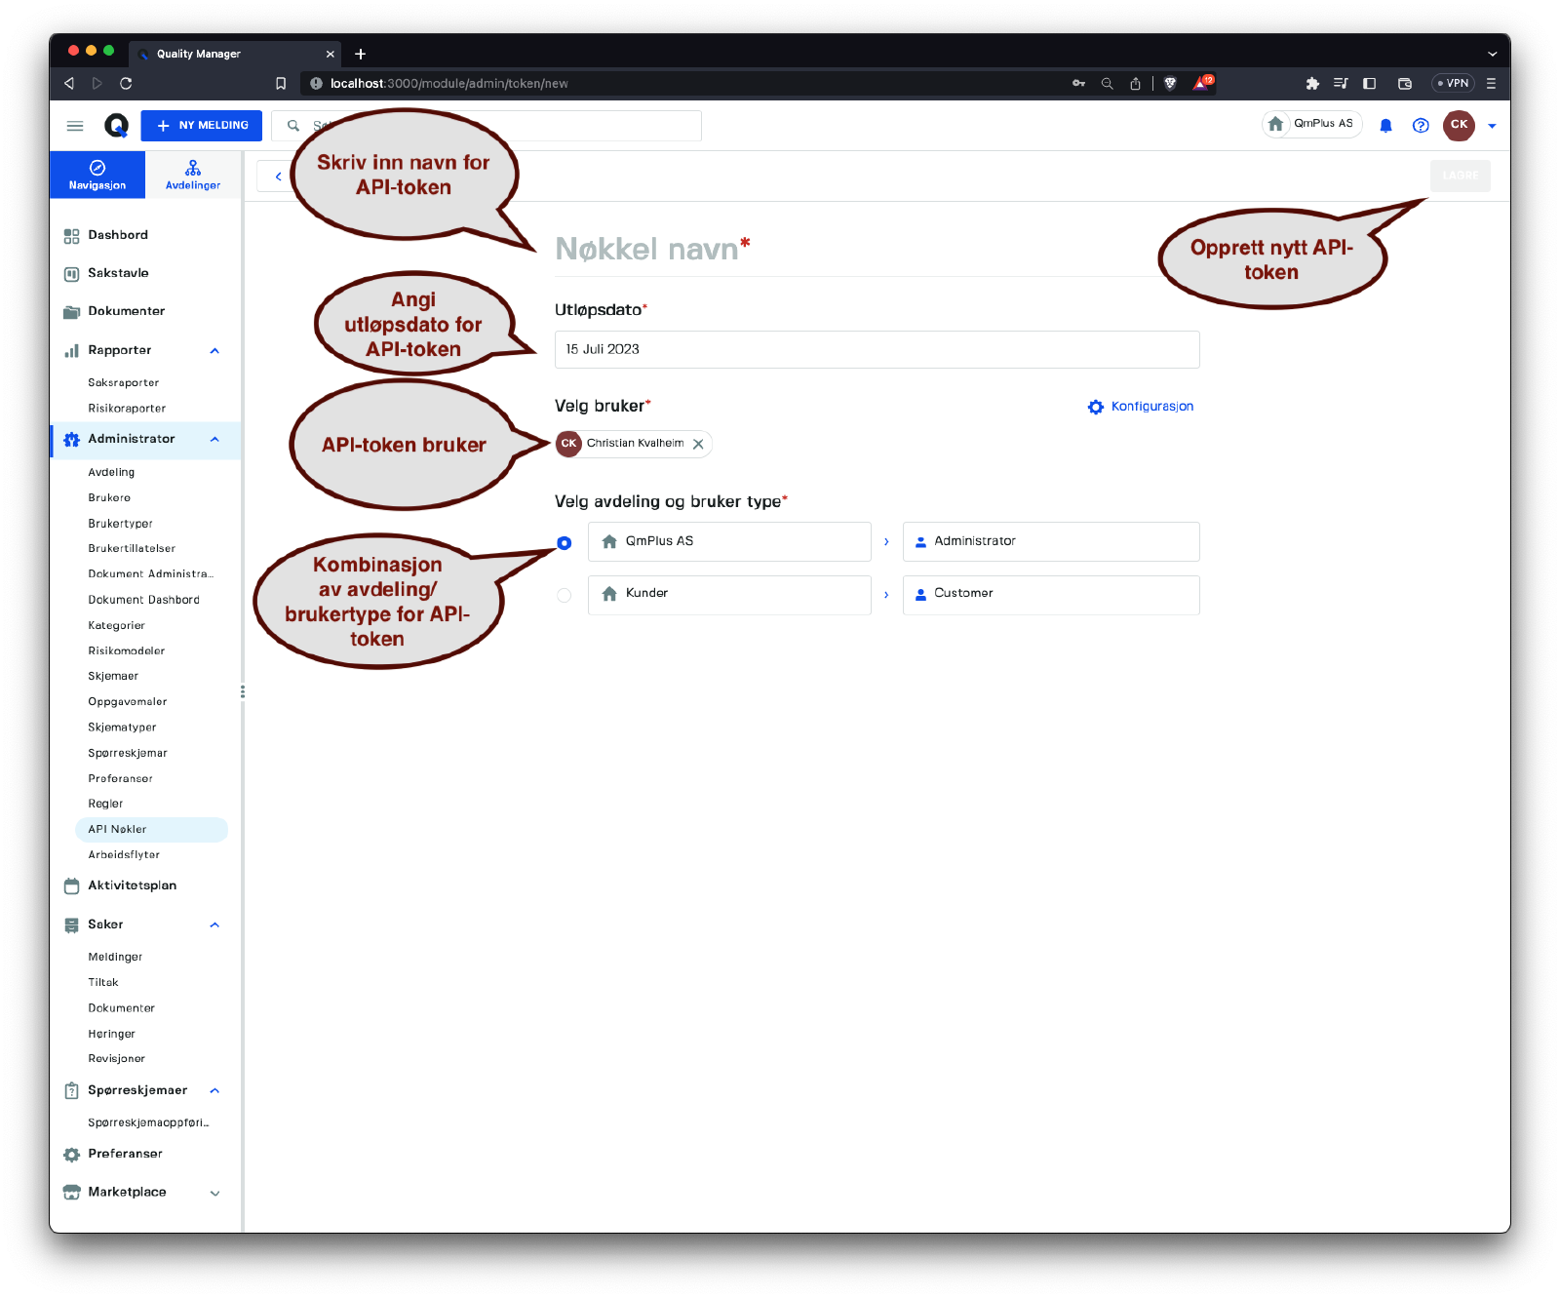1560x1298 pixels.
Task: Remove the Christian Kvalheim user chip
Action: coord(698,444)
